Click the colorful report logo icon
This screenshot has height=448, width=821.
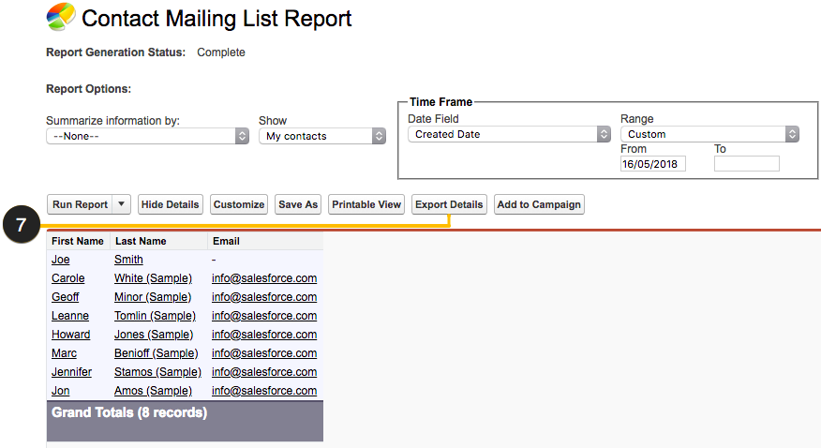click(x=61, y=16)
